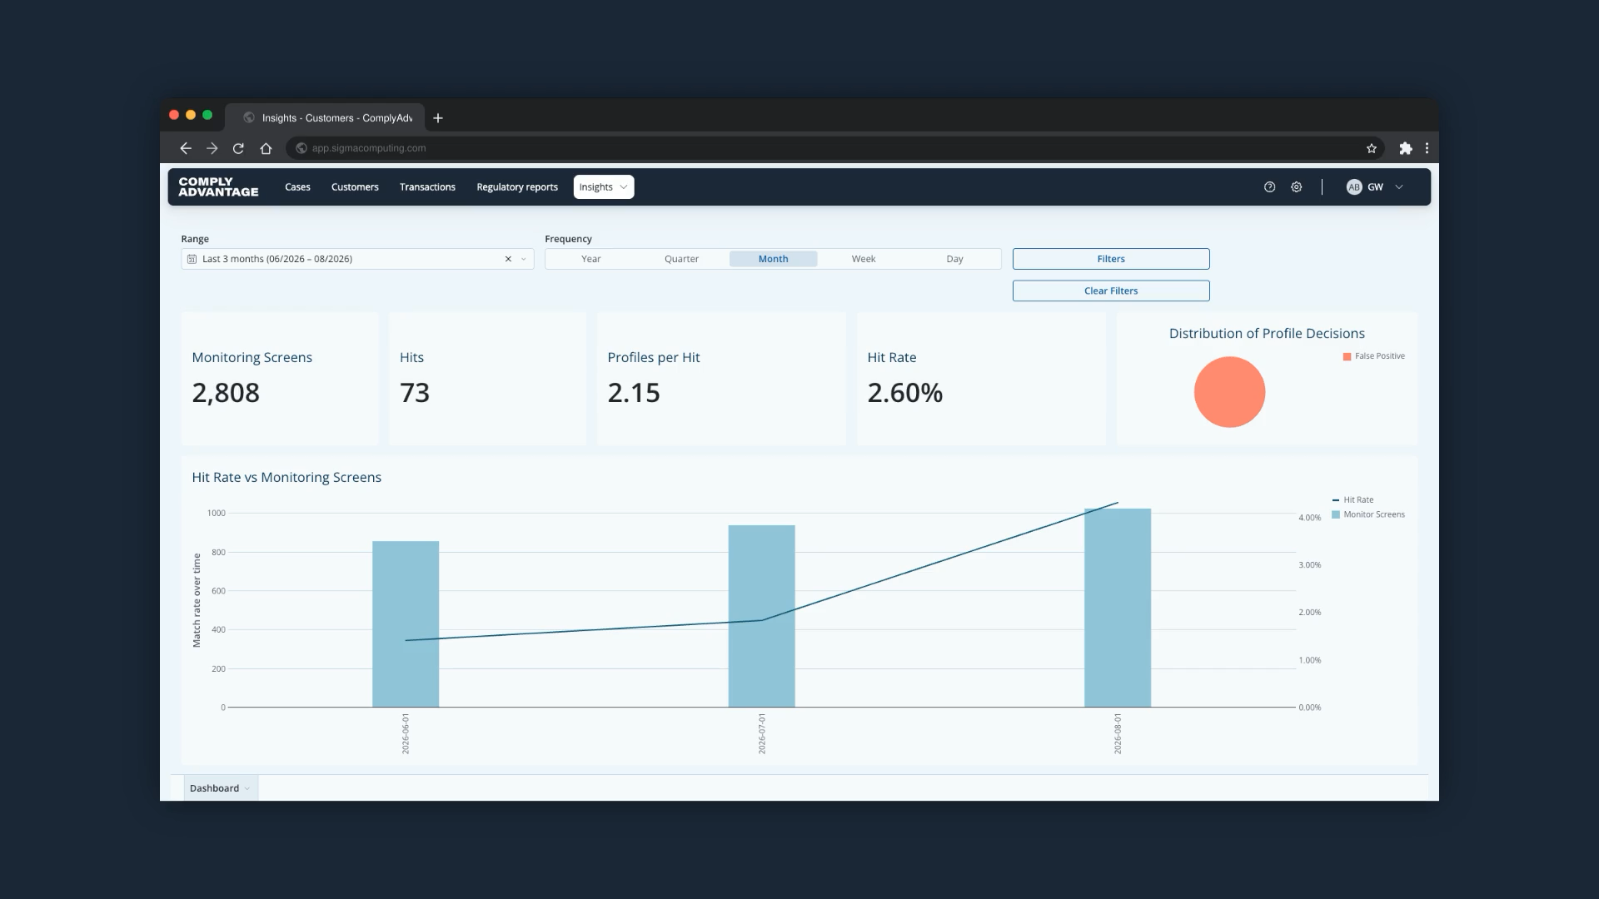The width and height of the screenshot is (1599, 899).
Task: Click the site info icon in address bar
Action: click(301, 148)
